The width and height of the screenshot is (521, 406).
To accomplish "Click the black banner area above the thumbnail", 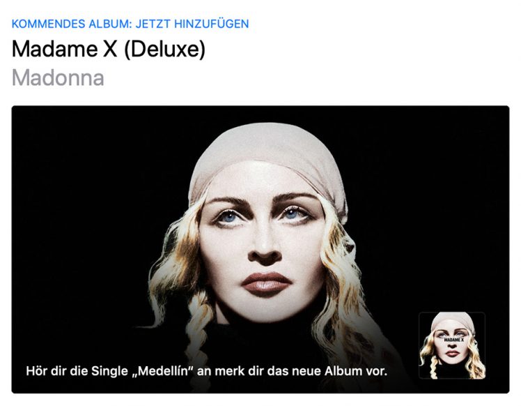I will [452, 206].
